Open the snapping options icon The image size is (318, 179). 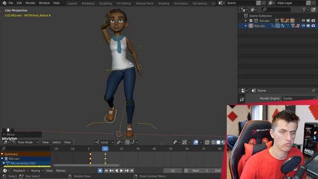tap(134, 142)
